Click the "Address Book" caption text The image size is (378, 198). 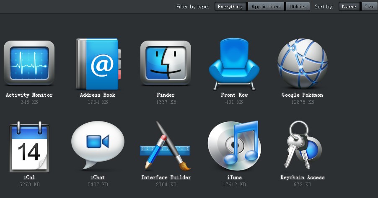point(98,95)
